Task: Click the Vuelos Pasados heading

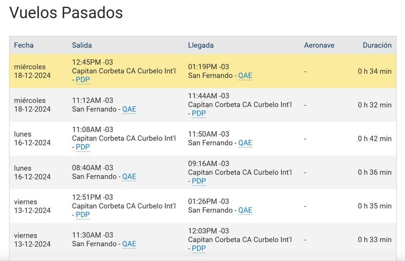Action: click(x=66, y=13)
